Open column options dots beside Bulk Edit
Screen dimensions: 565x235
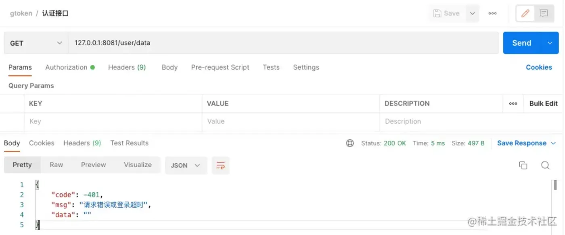[513, 104]
